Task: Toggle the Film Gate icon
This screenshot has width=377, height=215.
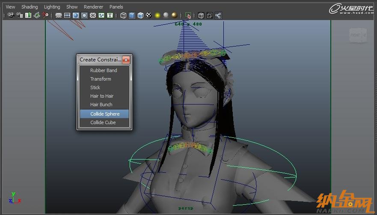Action: click(x=67, y=16)
